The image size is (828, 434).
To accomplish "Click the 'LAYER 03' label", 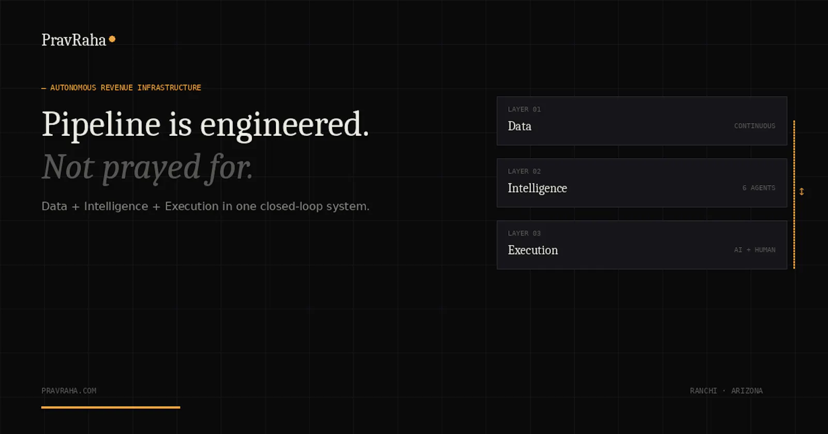I will (x=524, y=234).
